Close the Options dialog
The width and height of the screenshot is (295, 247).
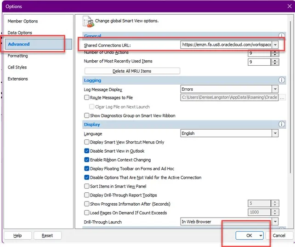pos(289,6)
